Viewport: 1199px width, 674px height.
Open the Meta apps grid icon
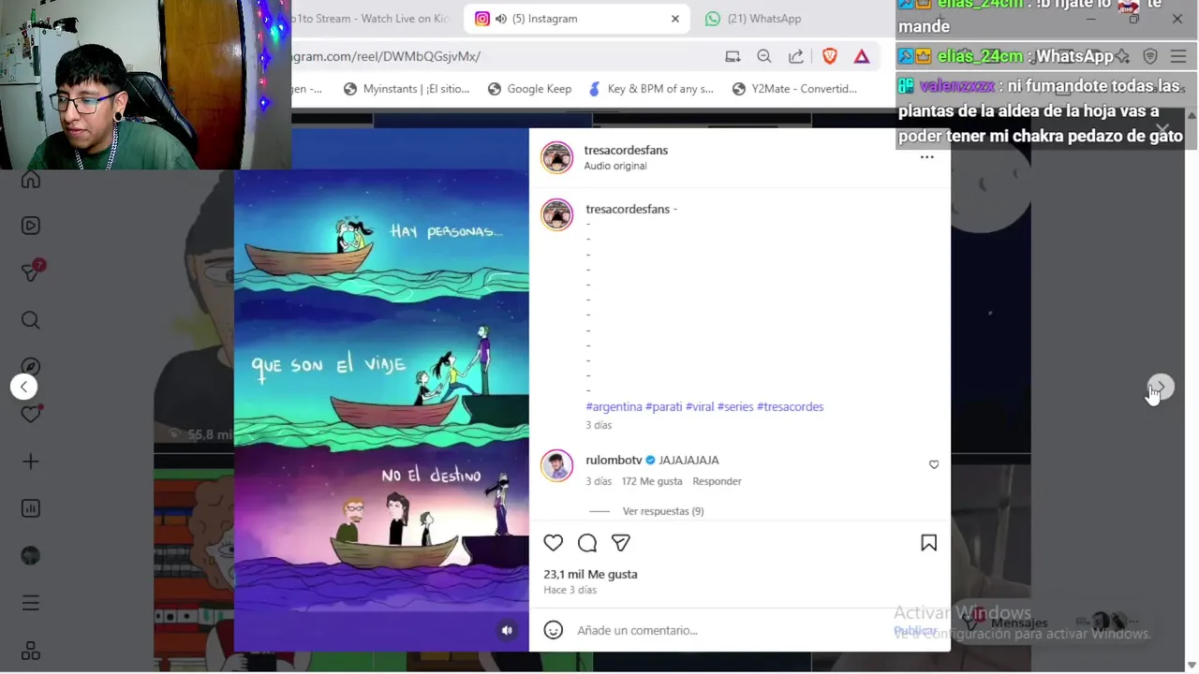point(31,651)
